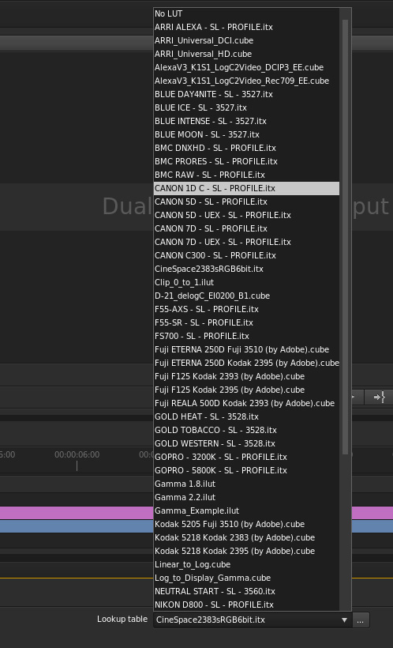Pick NIKON D800 - SL - PROFILE.itx
The height and width of the screenshot is (648, 393).
click(246, 605)
